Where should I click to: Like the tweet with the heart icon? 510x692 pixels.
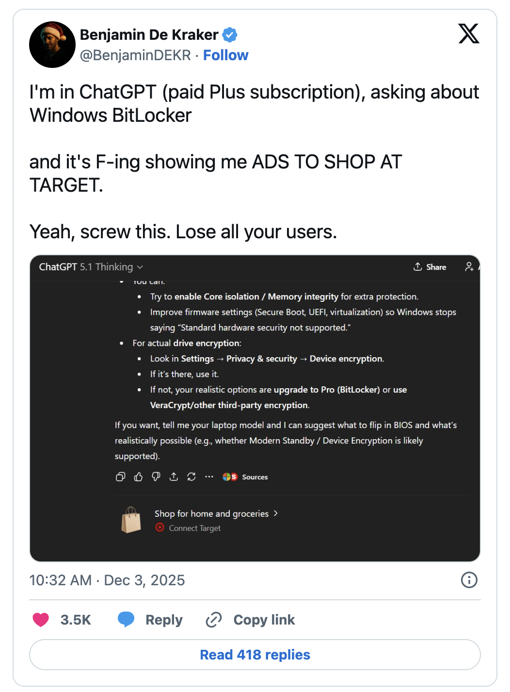click(x=41, y=620)
